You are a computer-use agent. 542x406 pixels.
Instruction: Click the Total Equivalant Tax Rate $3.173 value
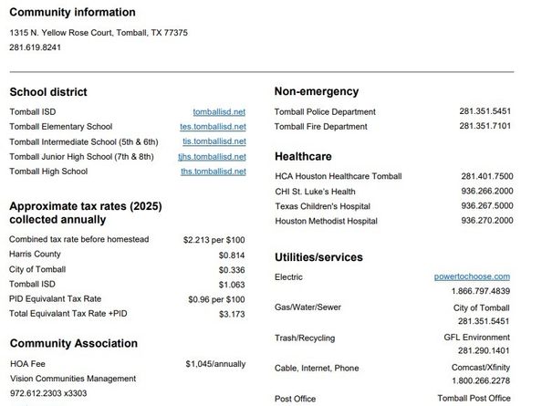click(232, 314)
